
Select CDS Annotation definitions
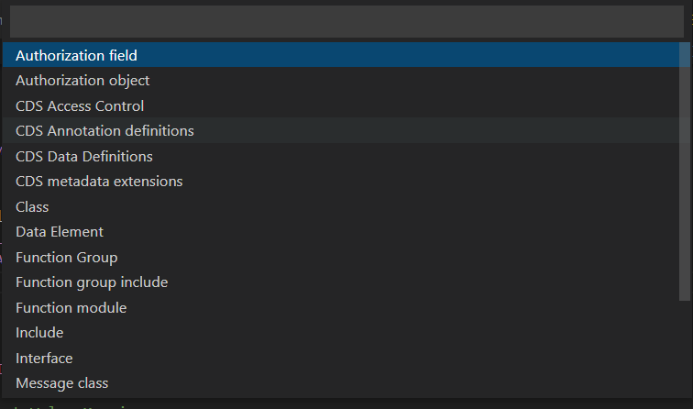pos(104,131)
